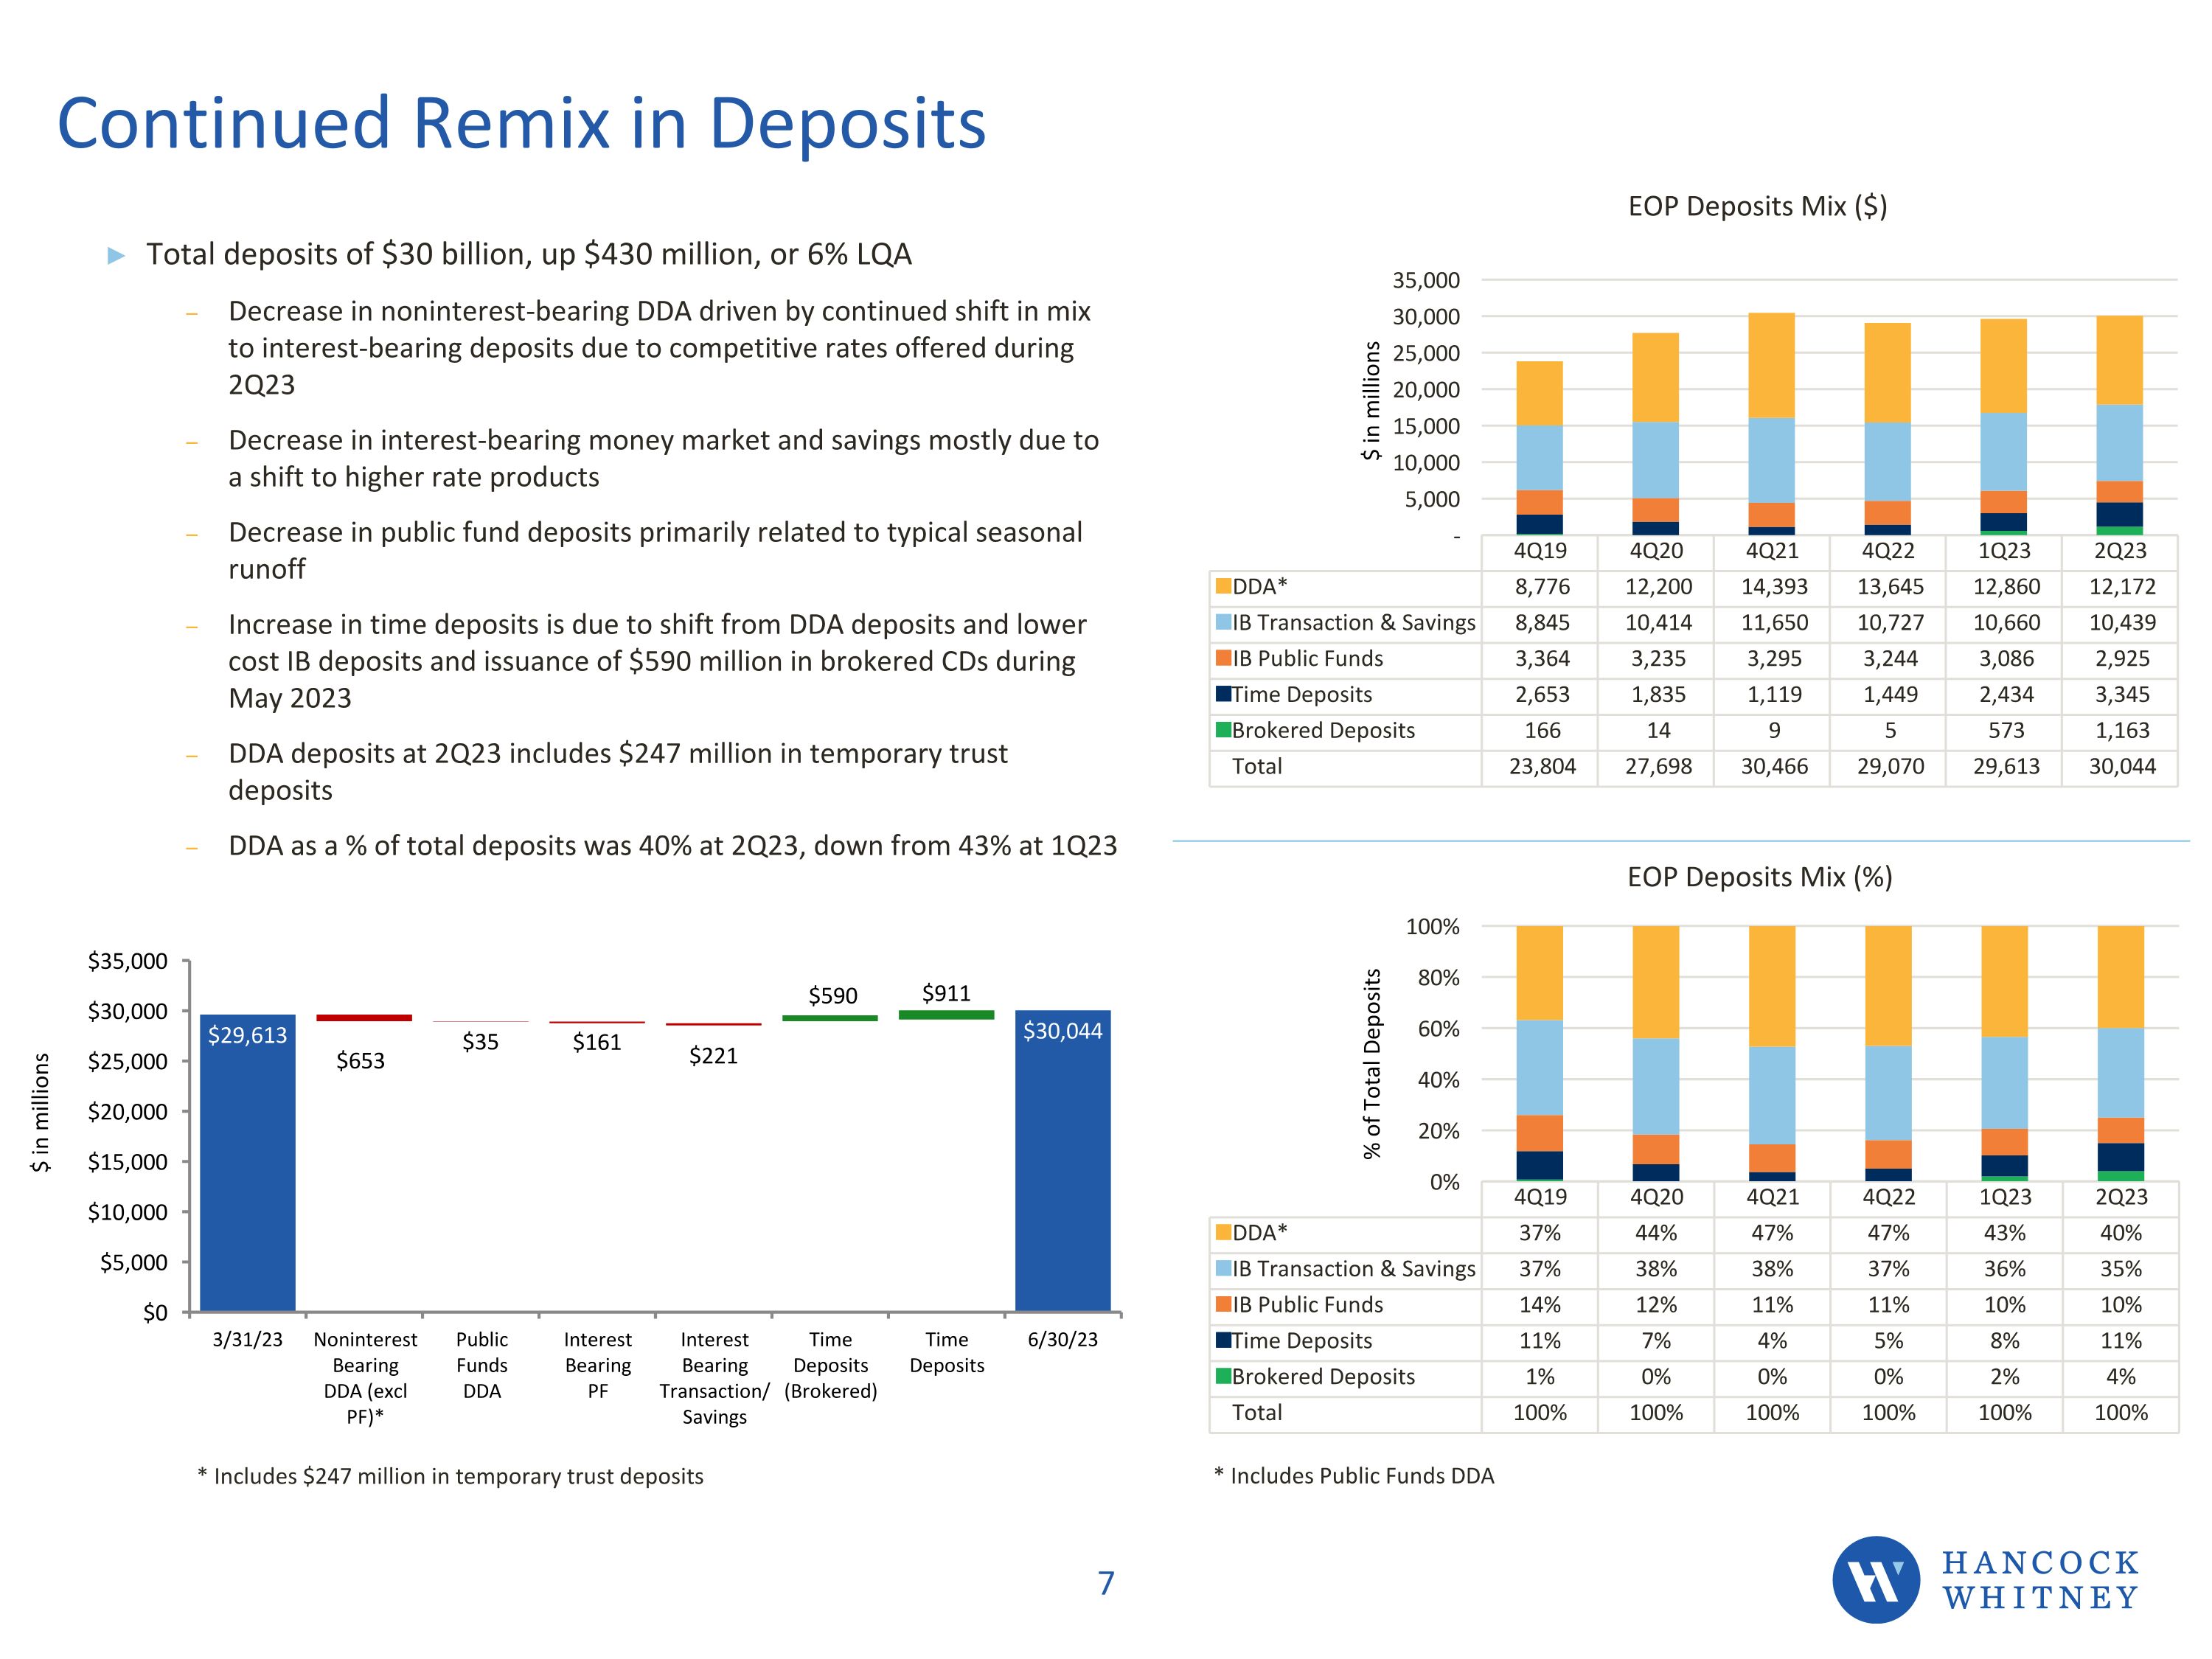This screenshot has width=2212, height=1659.
Task: Click the 4Q19 stacked bar in % chart
Action: (x=1539, y=1053)
